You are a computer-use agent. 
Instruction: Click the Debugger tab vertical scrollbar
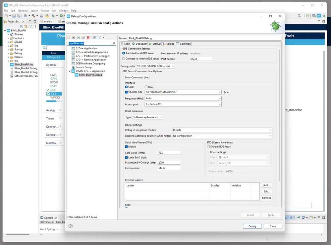(x=280, y=115)
